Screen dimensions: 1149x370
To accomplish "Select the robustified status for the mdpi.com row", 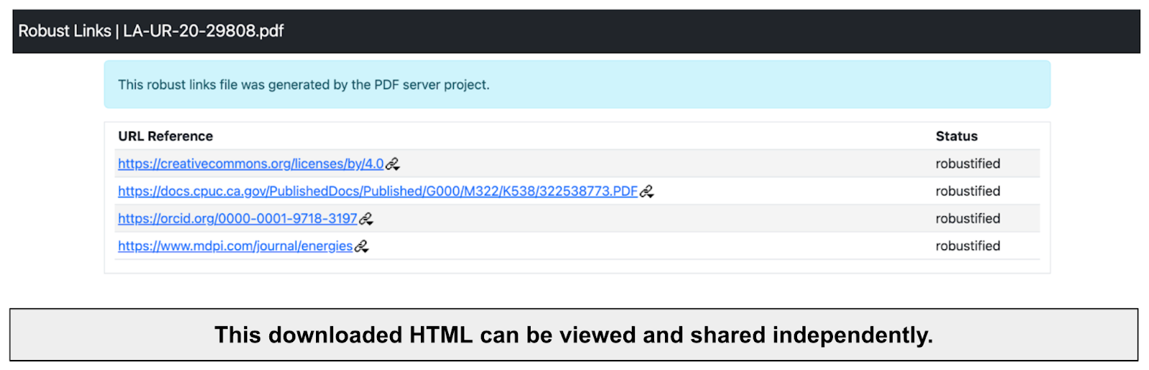I will pyautogui.click(x=968, y=246).
